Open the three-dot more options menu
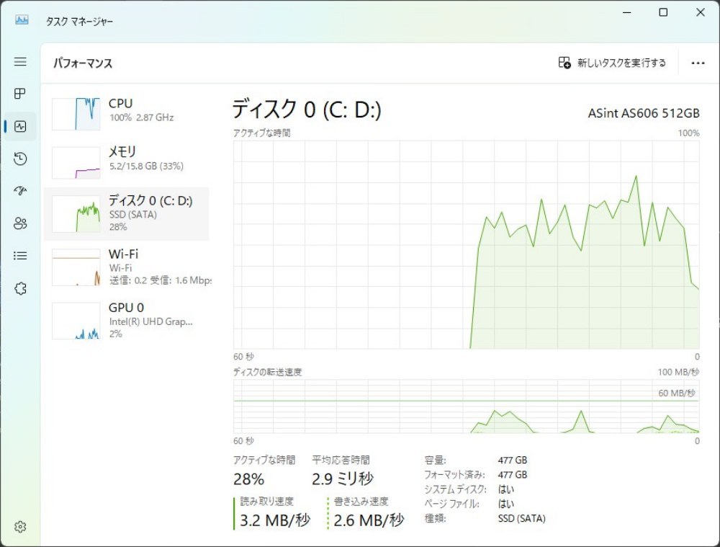Screen dimensions: 720x547 (x=698, y=63)
